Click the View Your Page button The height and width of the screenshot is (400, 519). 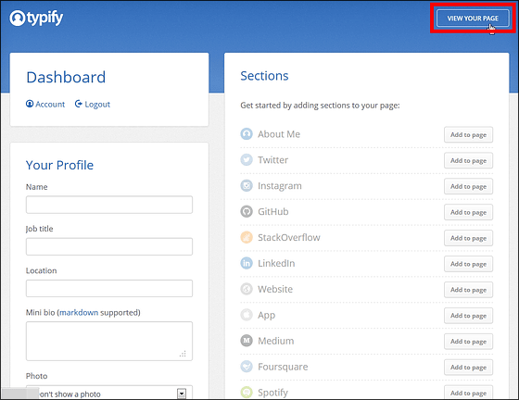tap(473, 19)
